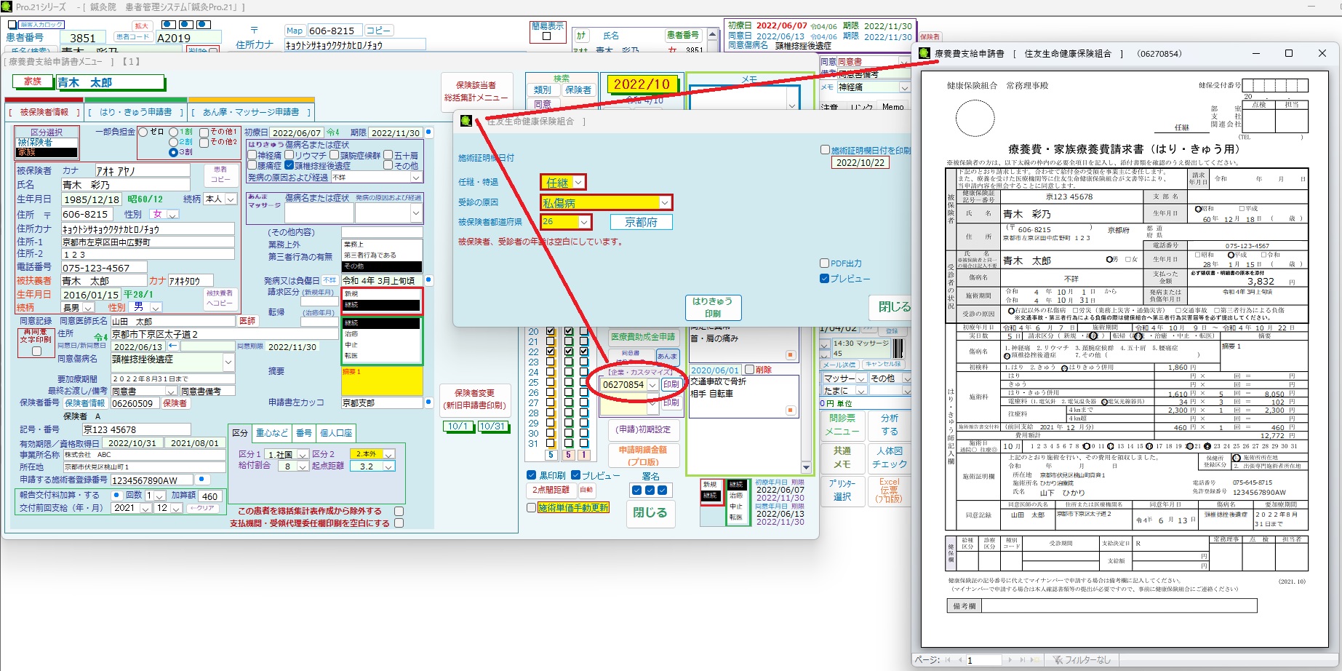
Task: Select the 重心など tab
Action: 272,432
